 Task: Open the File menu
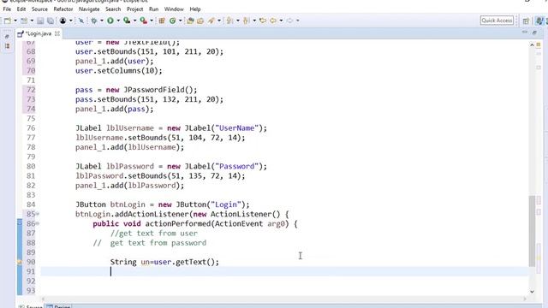coord(7,9)
